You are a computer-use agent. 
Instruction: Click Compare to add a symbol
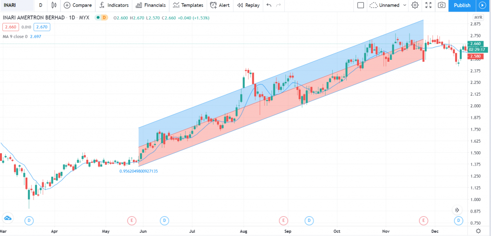pyautogui.click(x=78, y=5)
